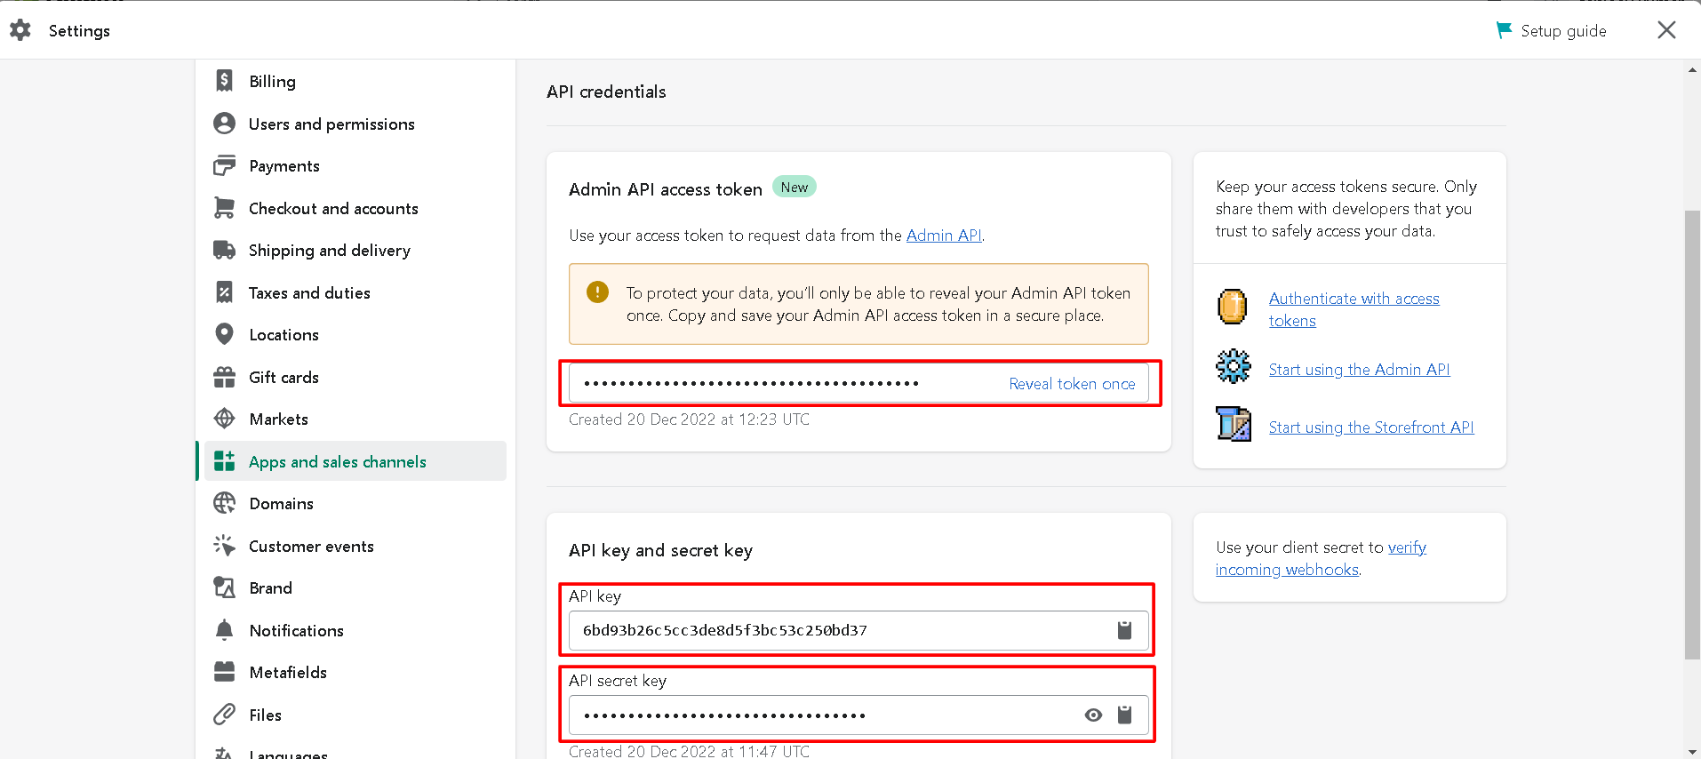Click the Settings gear icon
The width and height of the screenshot is (1701, 759).
click(20, 30)
